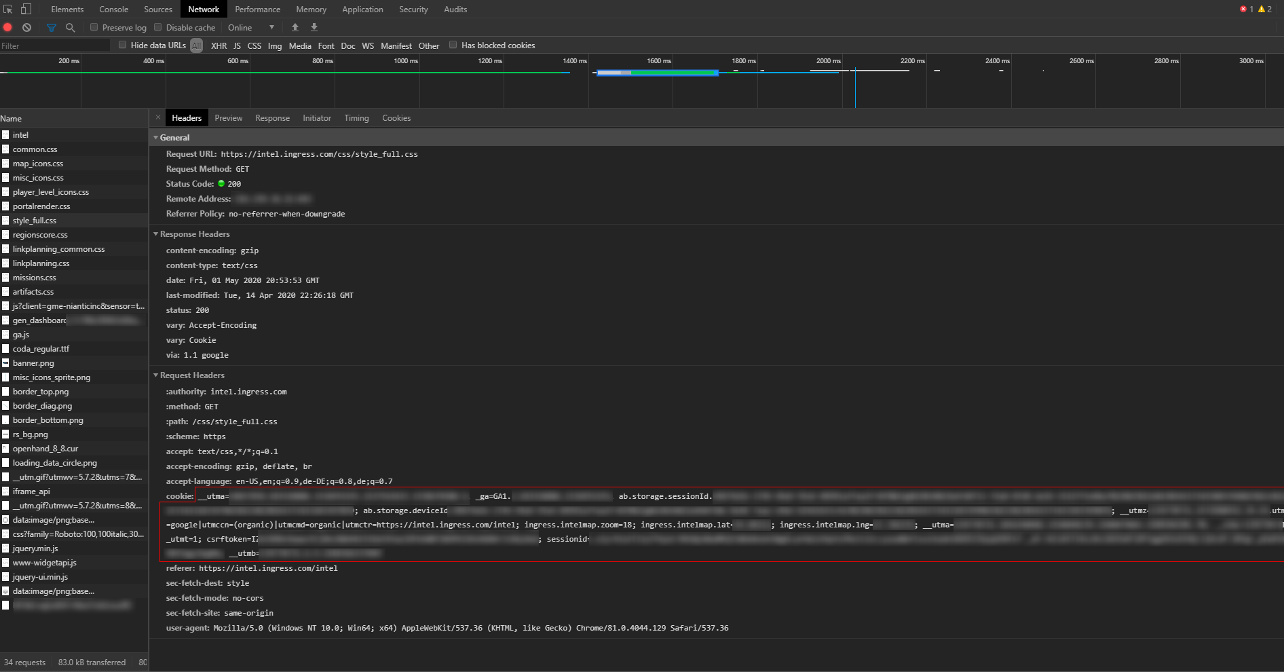
Task: Select the common.css request
Action: click(x=74, y=149)
